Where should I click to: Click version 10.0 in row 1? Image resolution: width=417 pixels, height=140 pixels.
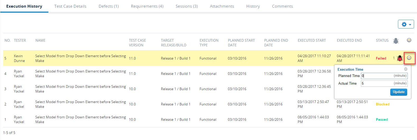(132, 119)
